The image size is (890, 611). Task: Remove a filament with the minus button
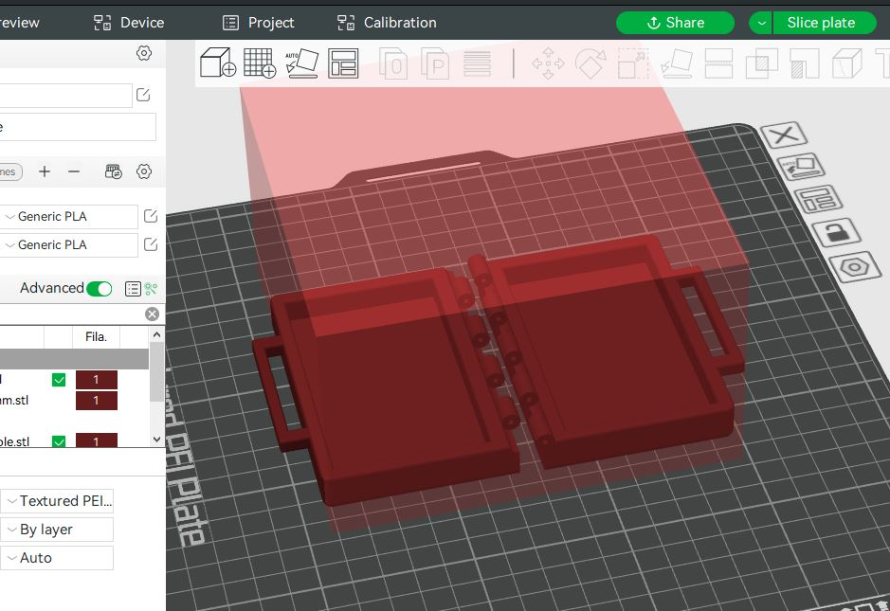pyautogui.click(x=74, y=171)
